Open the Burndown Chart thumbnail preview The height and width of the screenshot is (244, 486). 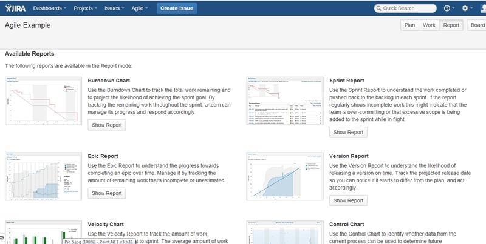pyautogui.click(x=43, y=101)
